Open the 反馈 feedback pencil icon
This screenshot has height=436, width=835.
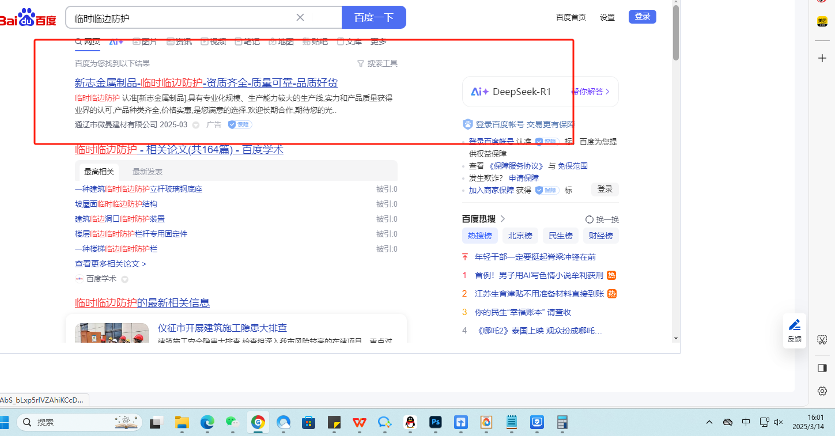click(795, 325)
